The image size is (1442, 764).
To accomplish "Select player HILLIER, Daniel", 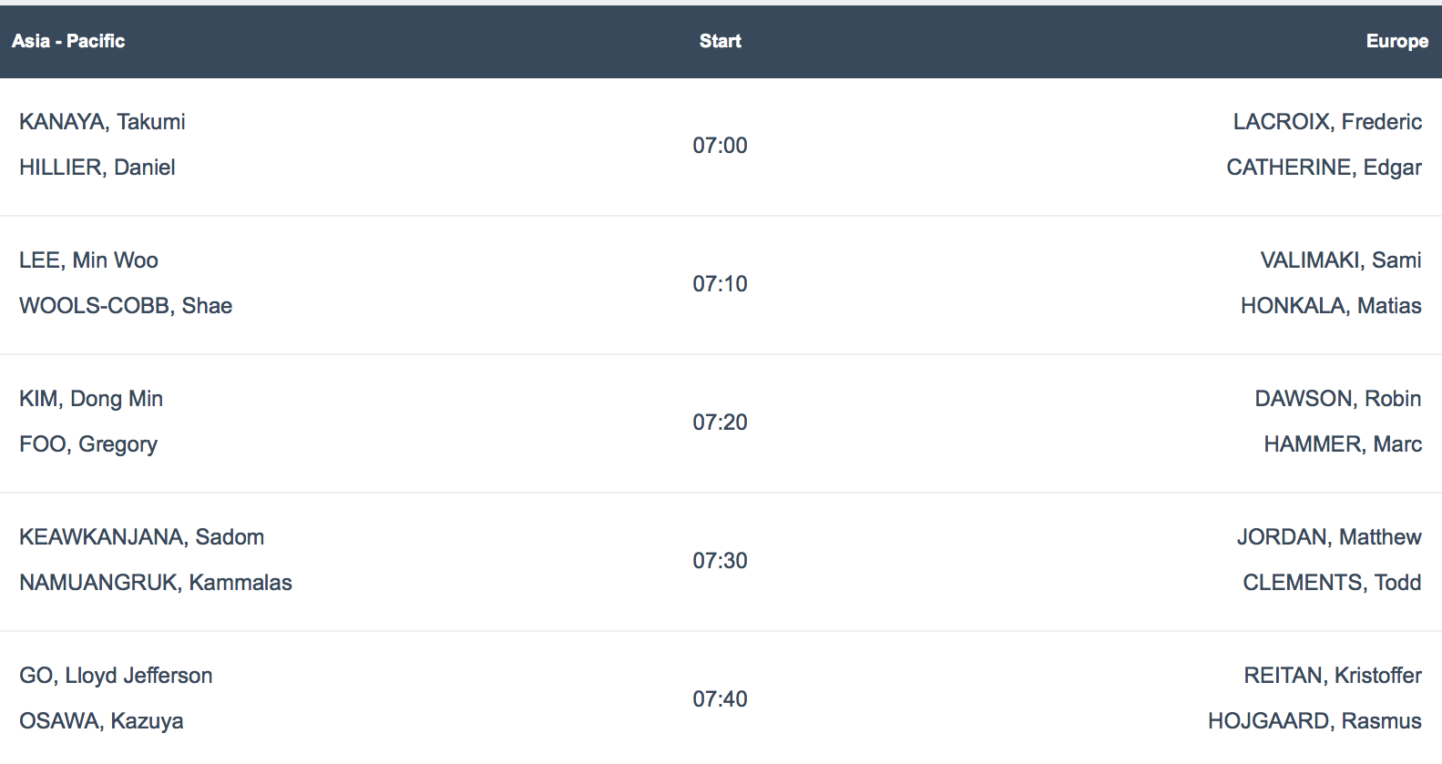I will tap(97, 168).
